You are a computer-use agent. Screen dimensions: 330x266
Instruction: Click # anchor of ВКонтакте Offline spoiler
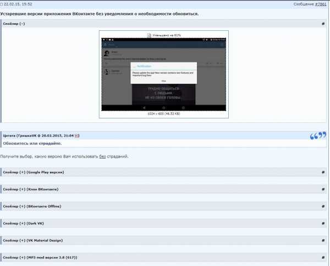pyautogui.click(x=323, y=207)
